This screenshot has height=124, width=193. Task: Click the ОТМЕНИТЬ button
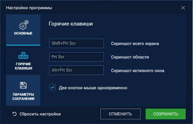(120, 114)
